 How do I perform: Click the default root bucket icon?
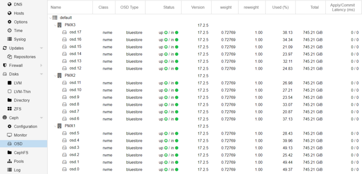(55, 17)
